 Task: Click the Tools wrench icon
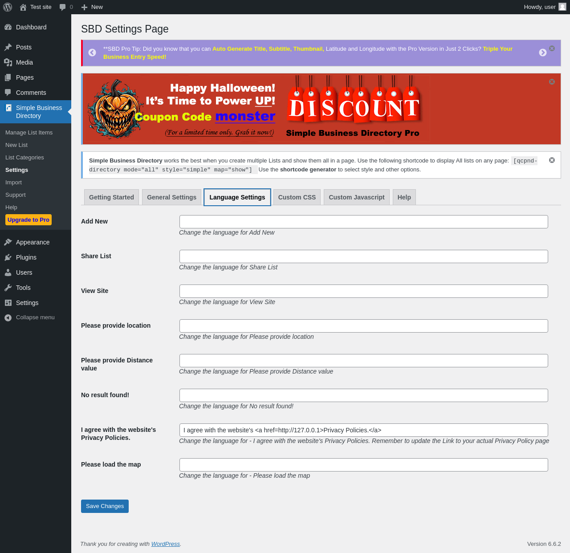tap(8, 288)
